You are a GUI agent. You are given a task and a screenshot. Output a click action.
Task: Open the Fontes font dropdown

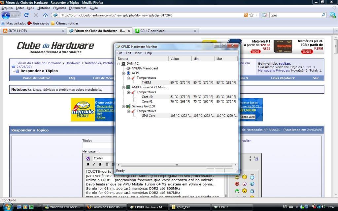coord(103,158)
